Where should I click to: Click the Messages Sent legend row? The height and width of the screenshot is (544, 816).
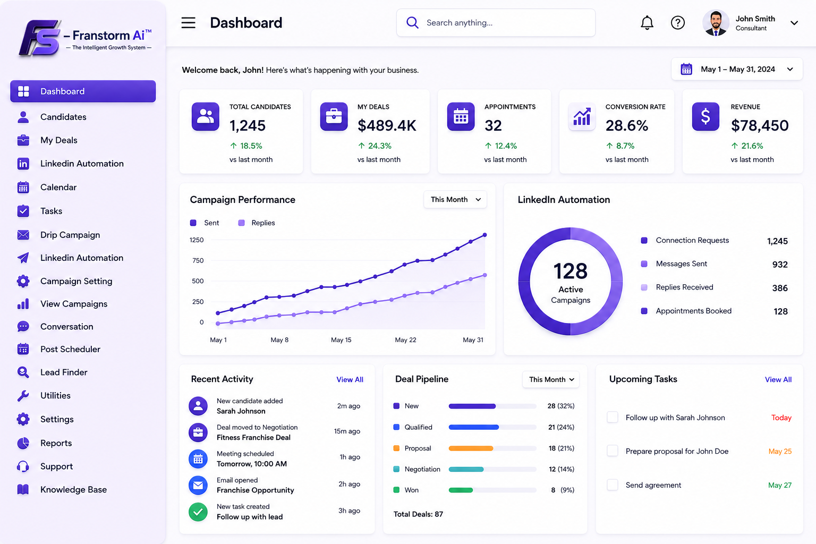click(715, 264)
